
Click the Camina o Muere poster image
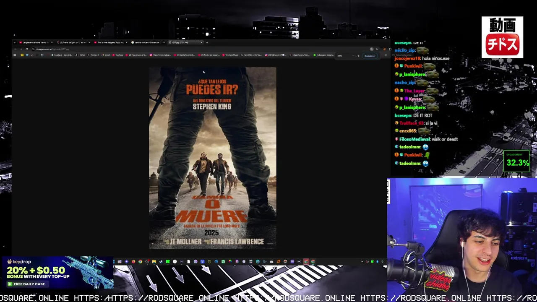click(213, 158)
